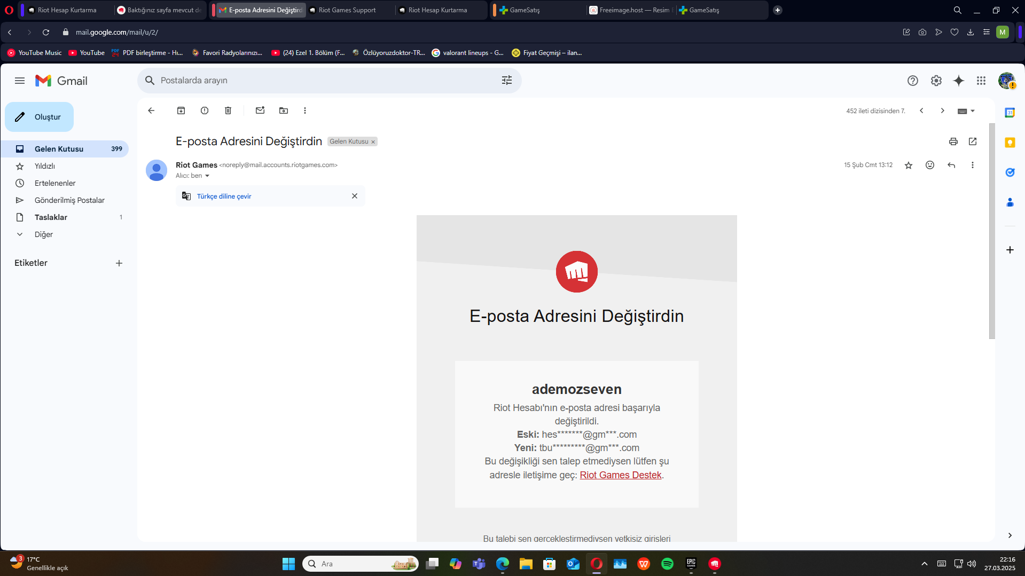This screenshot has height=576, width=1025.
Task: Open email in a new window
Action: (973, 141)
